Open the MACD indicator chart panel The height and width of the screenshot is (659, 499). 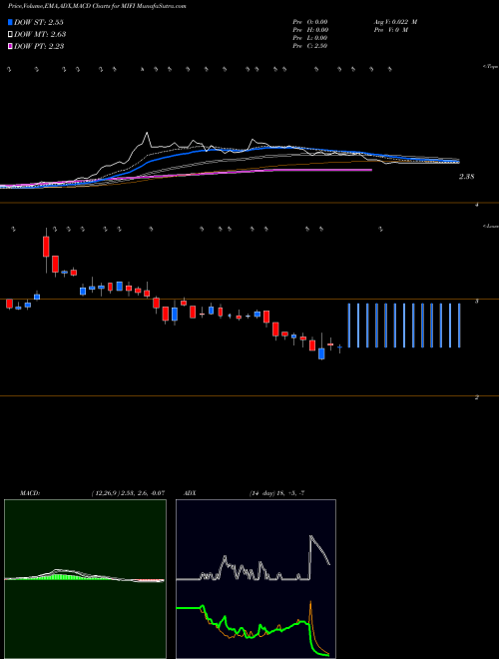pos(85,579)
